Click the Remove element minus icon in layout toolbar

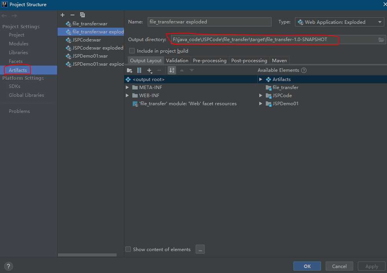(159, 70)
